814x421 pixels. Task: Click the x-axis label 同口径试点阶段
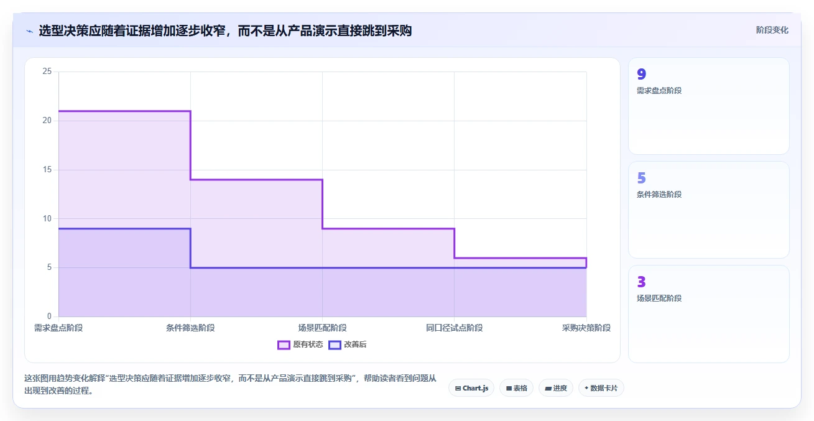pos(454,328)
